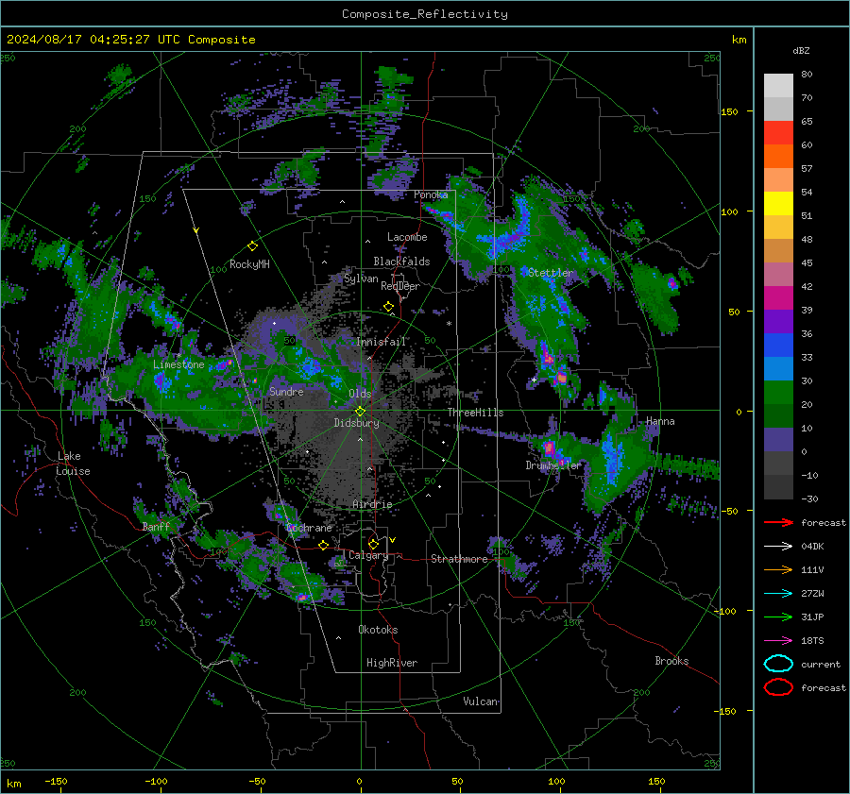The width and height of the screenshot is (850, 794).
Task: Select the magenta 18TS arrow legend entry
Action: [x=778, y=641]
